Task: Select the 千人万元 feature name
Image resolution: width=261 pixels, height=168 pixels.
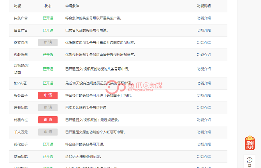Action: (x=21, y=132)
